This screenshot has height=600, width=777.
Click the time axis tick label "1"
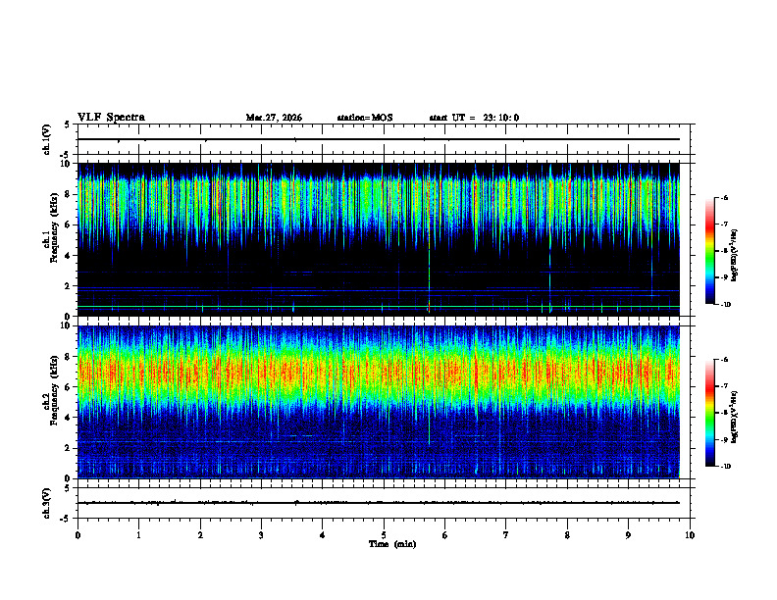point(139,535)
